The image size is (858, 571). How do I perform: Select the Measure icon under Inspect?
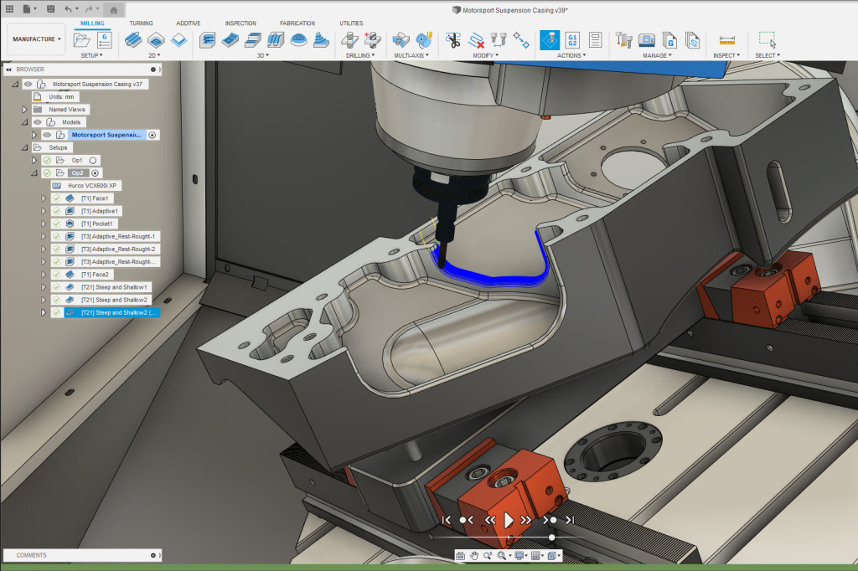click(726, 39)
